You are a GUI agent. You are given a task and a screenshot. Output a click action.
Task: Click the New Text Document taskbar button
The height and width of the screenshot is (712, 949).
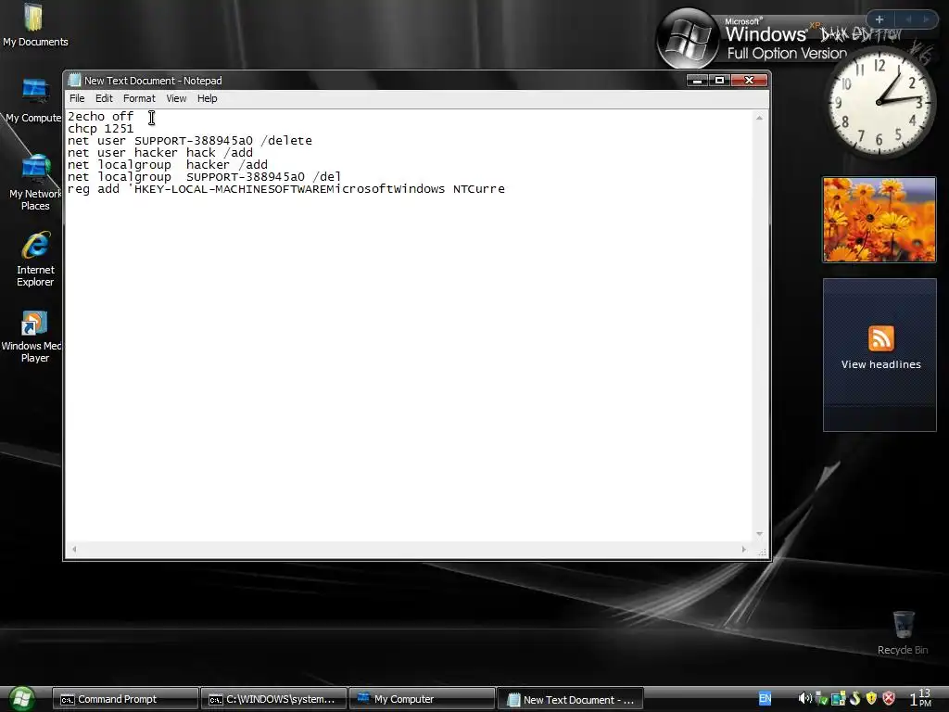(571, 699)
